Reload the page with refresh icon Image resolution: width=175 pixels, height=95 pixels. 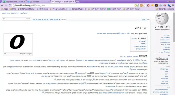(10, 5)
